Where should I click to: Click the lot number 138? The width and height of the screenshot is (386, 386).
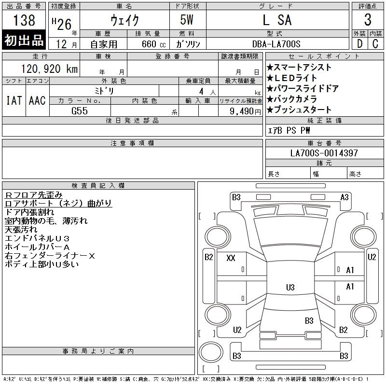[24, 20]
